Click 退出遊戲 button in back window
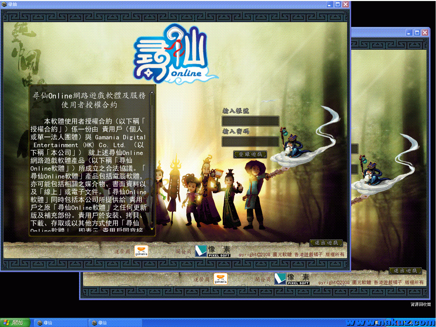 (405, 271)
